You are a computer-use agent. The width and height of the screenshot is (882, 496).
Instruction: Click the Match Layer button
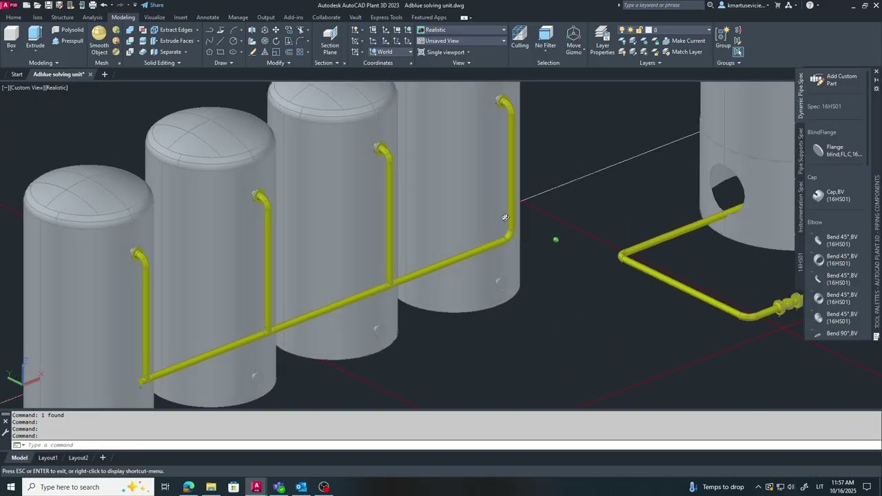(x=681, y=52)
